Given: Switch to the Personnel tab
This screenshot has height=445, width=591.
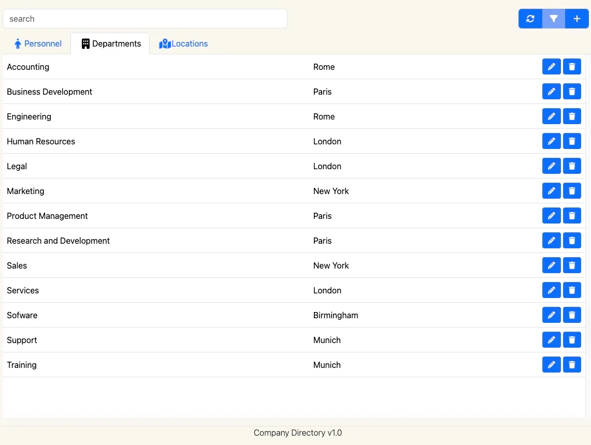Looking at the screenshot, I should point(38,44).
